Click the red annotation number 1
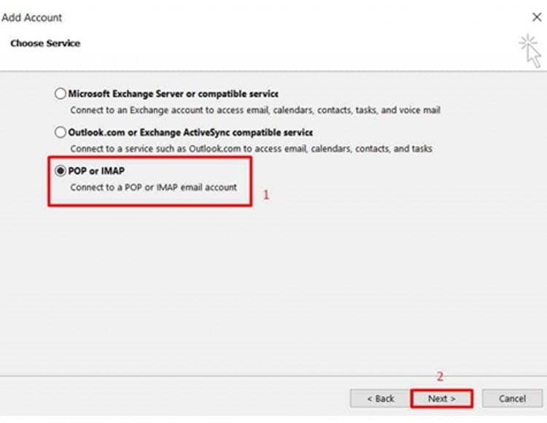Image resolution: width=547 pixels, height=423 pixels. tap(266, 195)
